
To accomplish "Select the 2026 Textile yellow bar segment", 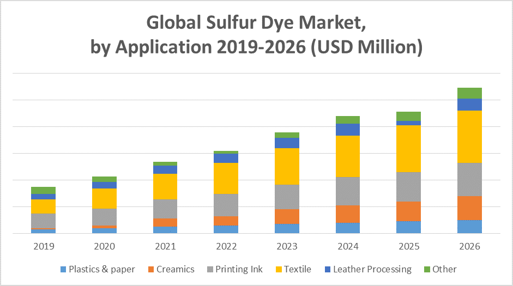I will (469, 136).
